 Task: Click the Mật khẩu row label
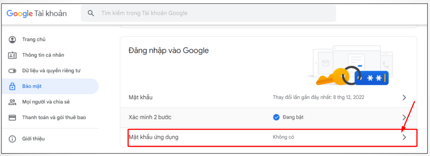[141, 97]
